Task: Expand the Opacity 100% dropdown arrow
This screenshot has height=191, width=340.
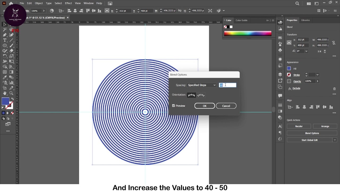Action: [317, 81]
